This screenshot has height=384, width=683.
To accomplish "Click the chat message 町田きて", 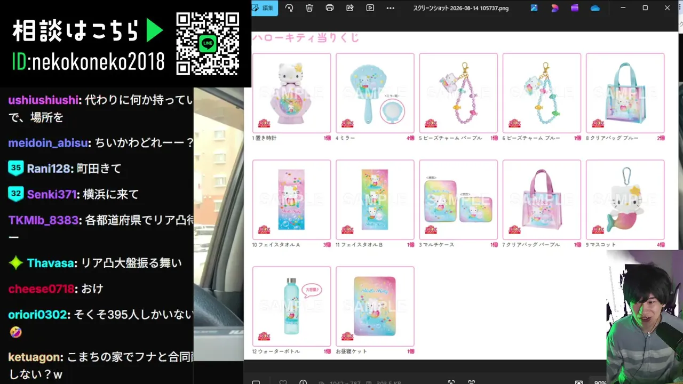I will point(100,169).
